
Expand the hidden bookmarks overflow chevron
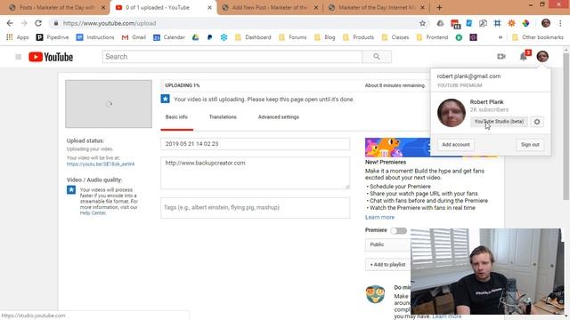pos(501,37)
